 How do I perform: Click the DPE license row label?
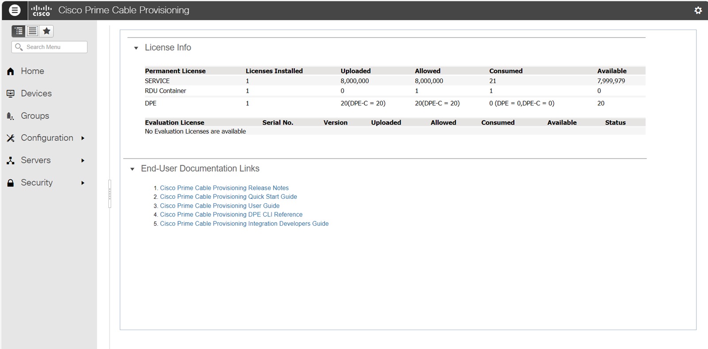150,103
